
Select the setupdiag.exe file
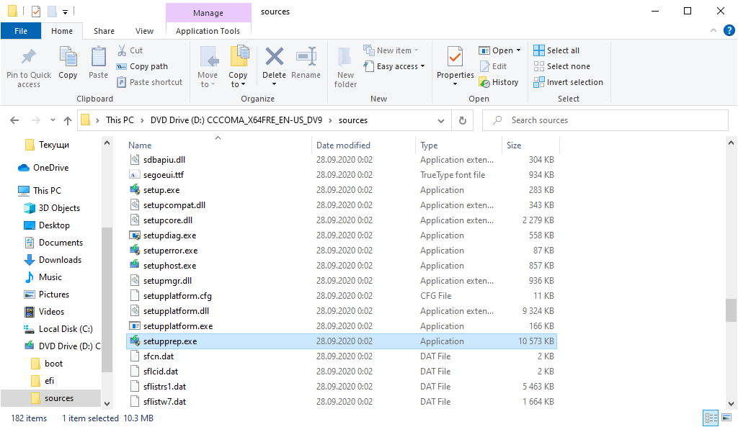tap(342, 235)
